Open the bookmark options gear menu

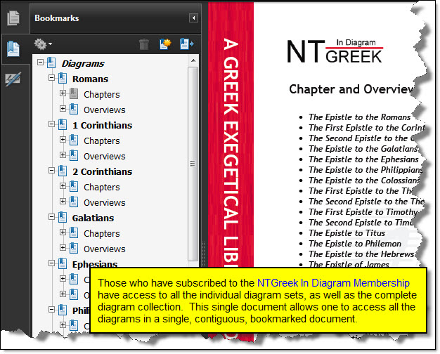coord(43,44)
